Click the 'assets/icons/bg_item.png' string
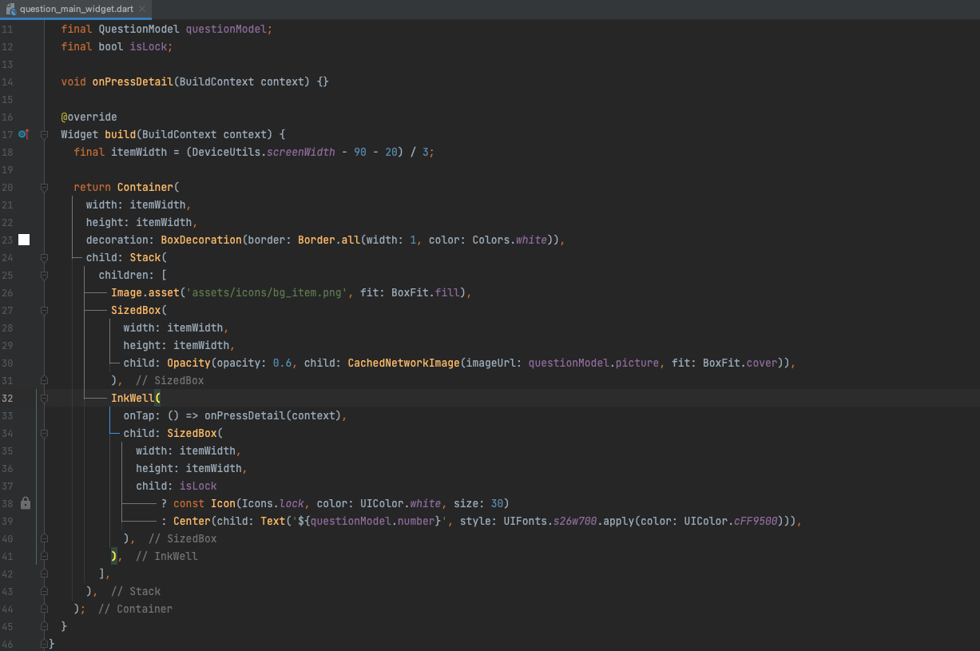Image resolution: width=980 pixels, height=651 pixels. click(x=267, y=292)
